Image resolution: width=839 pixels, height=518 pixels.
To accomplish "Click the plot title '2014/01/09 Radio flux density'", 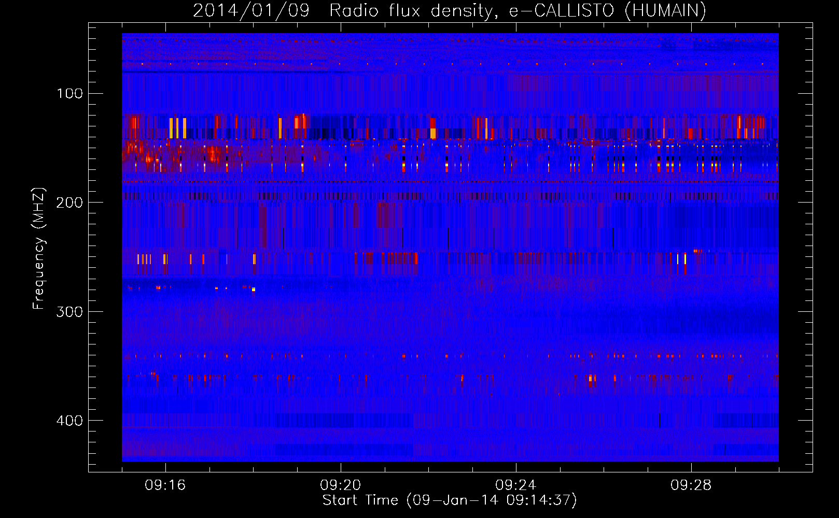I will [x=450, y=10].
